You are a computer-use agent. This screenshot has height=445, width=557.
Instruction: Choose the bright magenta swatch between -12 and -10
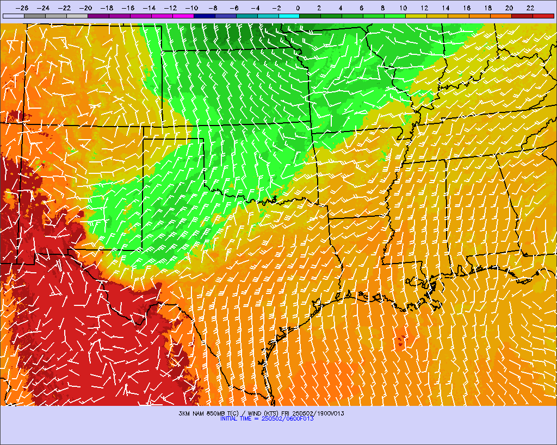(x=183, y=16)
